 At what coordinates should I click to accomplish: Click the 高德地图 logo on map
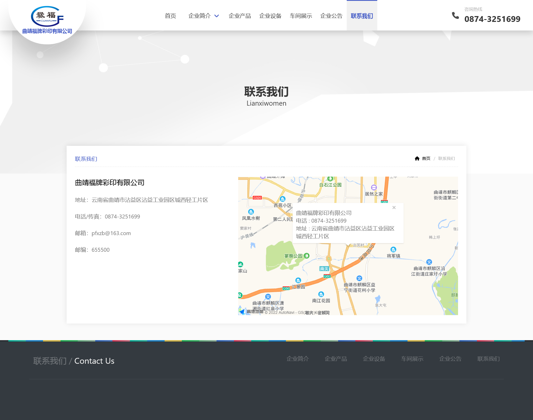pos(251,312)
